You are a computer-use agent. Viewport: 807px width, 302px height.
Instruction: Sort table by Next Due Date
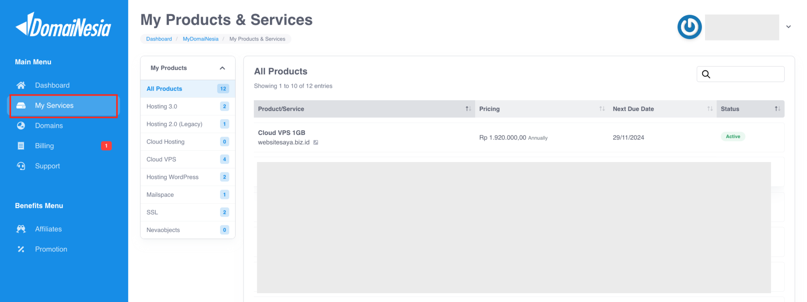click(710, 109)
